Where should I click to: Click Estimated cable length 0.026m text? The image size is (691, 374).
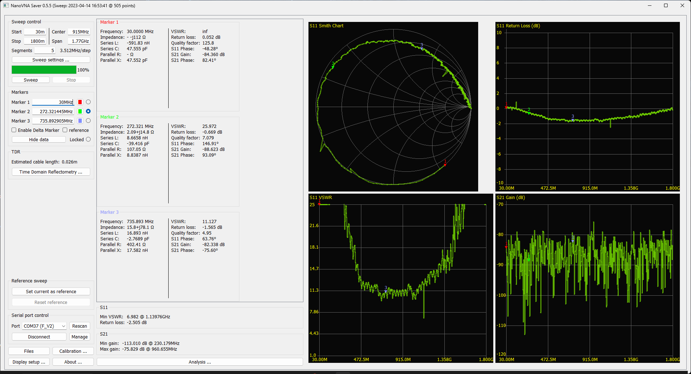coord(44,162)
